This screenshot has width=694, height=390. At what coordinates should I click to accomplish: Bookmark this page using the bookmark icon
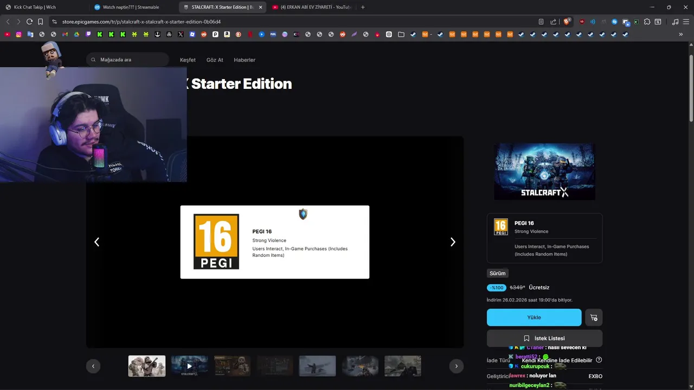(41, 22)
